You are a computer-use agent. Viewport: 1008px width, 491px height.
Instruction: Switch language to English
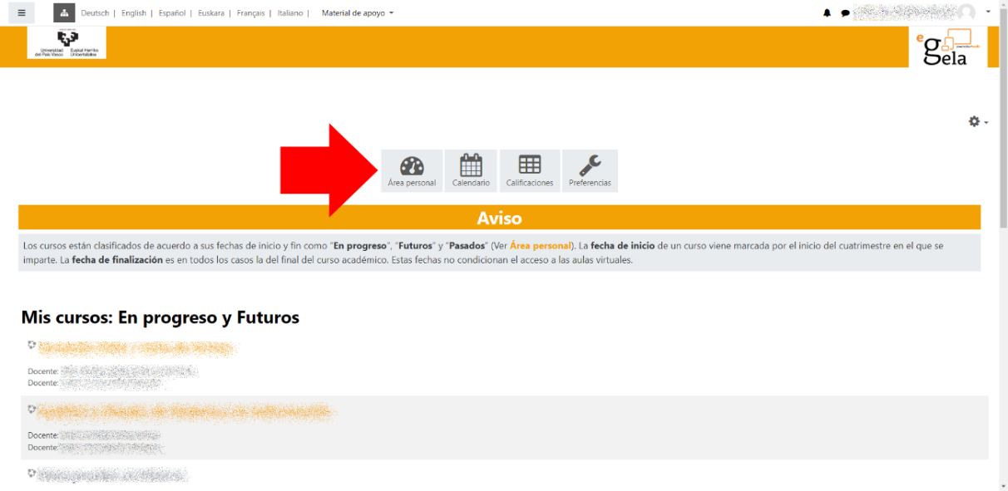tap(133, 13)
